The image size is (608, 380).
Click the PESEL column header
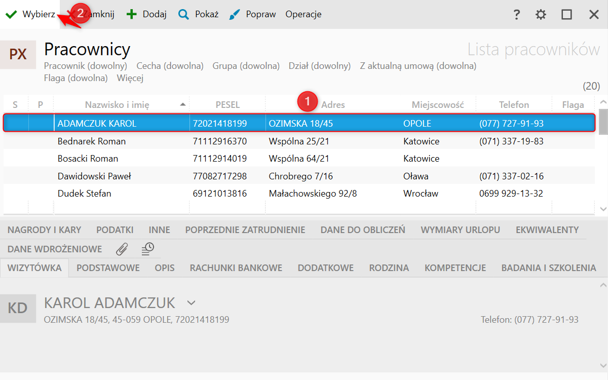[227, 104]
